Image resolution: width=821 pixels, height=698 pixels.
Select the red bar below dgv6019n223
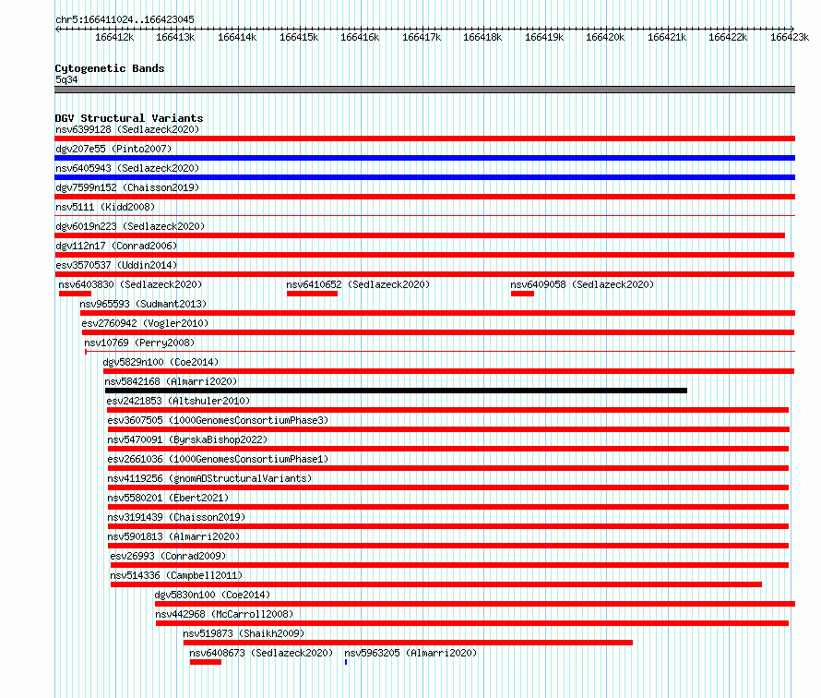[x=420, y=235]
